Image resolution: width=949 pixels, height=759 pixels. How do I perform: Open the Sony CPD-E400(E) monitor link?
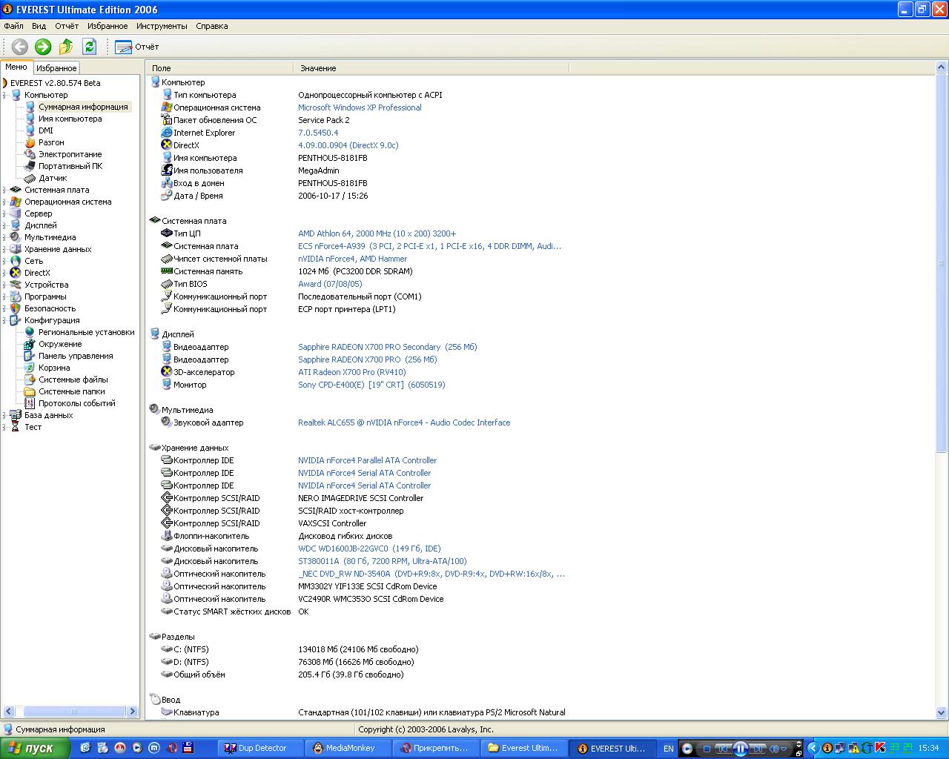click(x=371, y=385)
